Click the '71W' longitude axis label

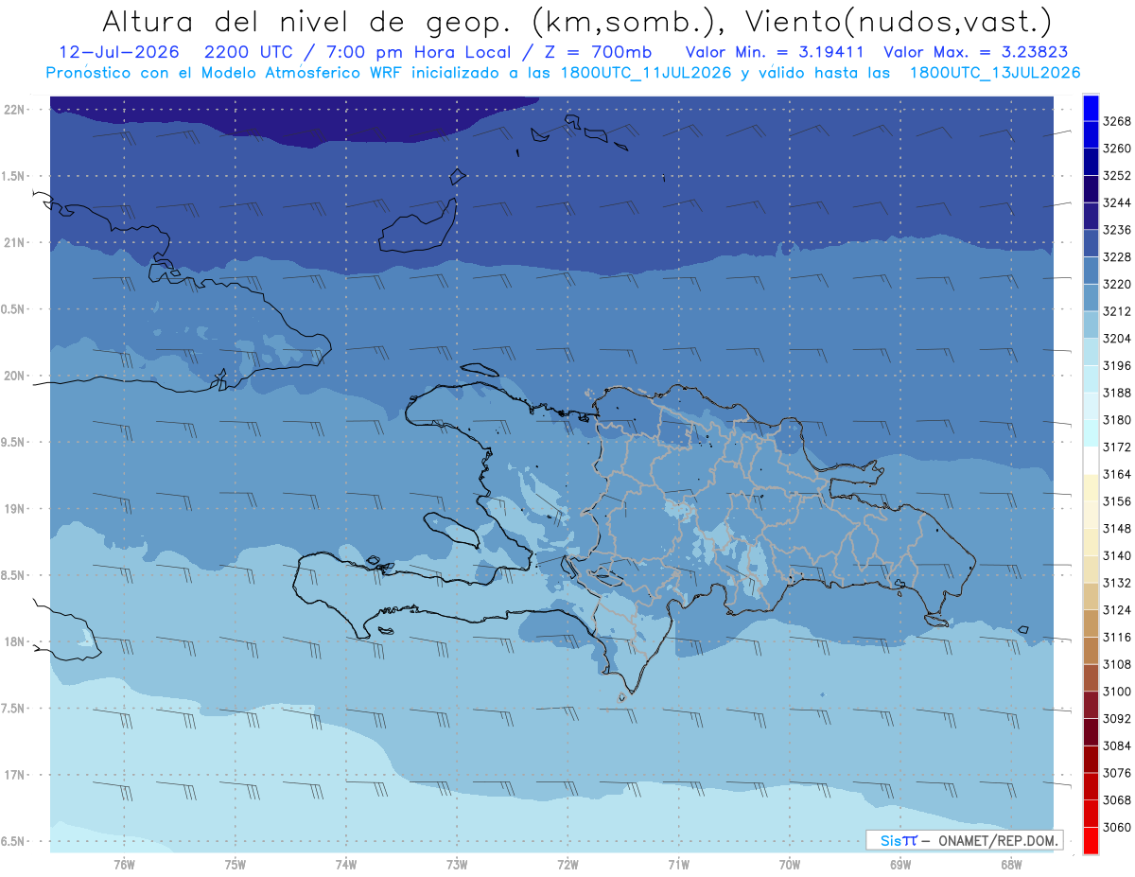[x=678, y=863]
